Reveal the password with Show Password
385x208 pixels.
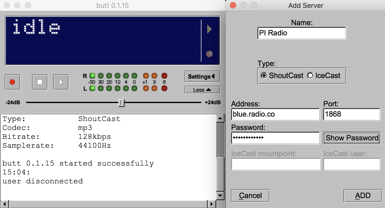pos(352,138)
